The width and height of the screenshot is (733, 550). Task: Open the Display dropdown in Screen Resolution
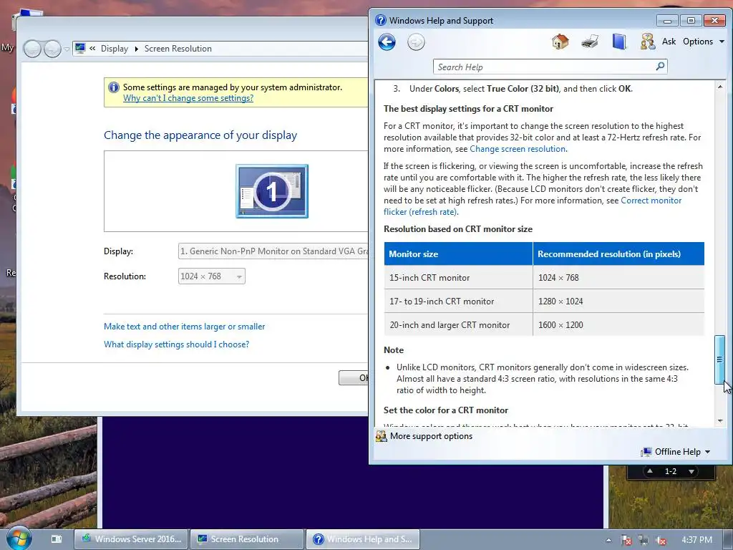click(273, 251)
